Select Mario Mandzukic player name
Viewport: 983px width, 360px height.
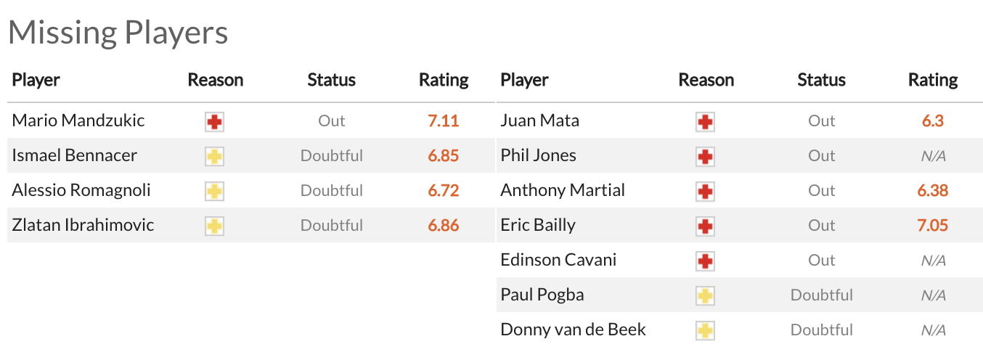[78, 120]
